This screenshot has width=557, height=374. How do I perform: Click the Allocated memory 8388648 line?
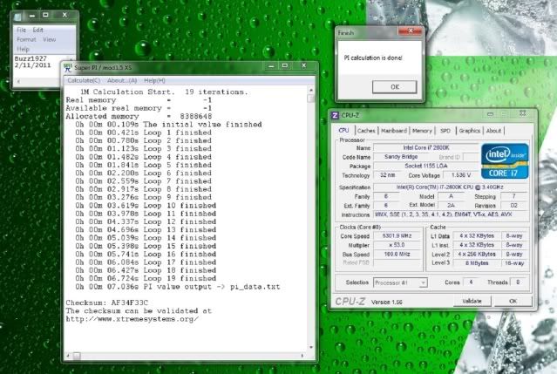coord(139,117)
